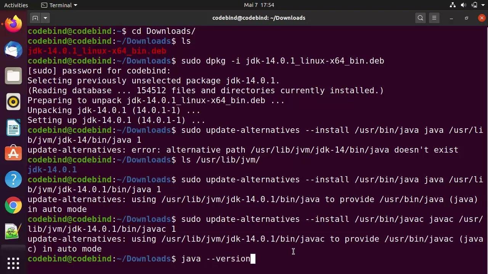Viewport: 488px width, 274px height.
Task: Show Applications grid in dock
Action: coord(13,263)
